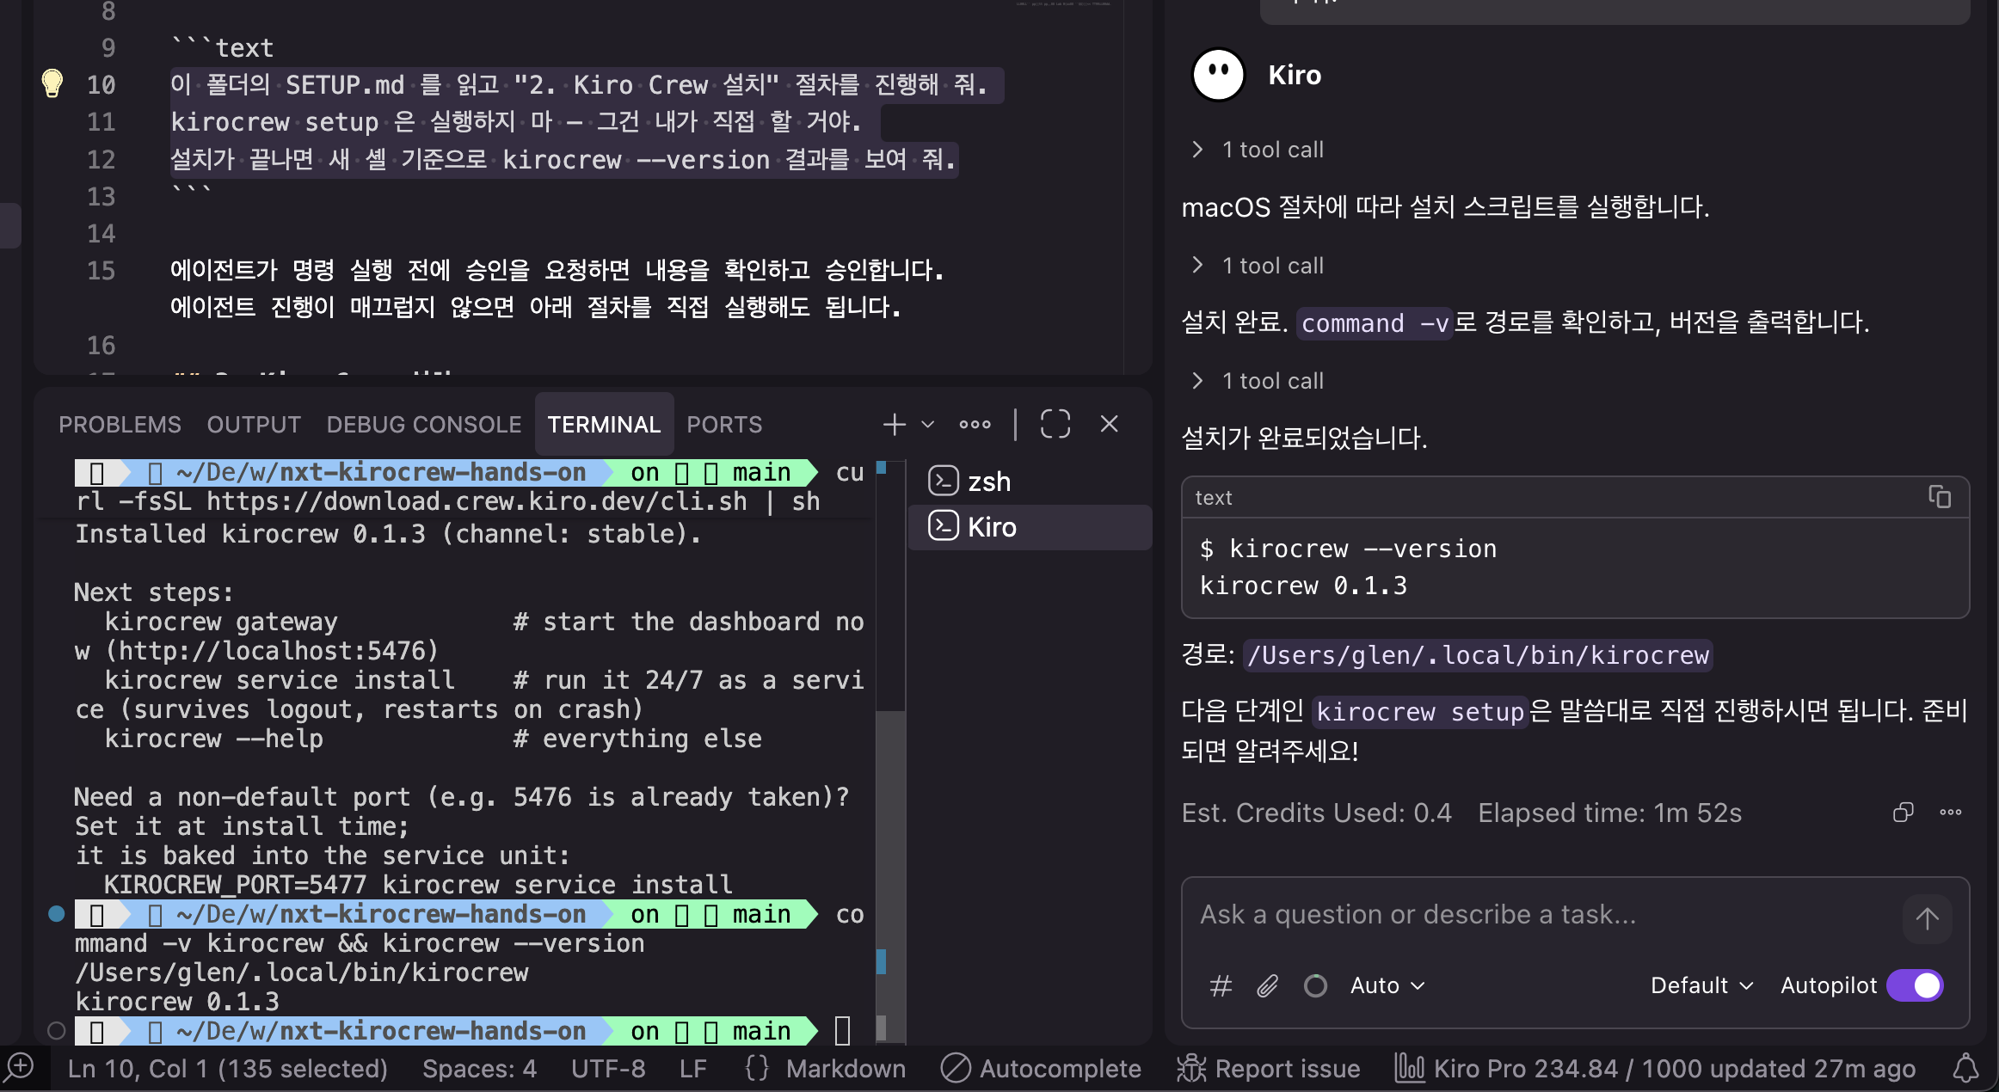Switch to the DEBUG CONSOLE tab

[424, 425]
